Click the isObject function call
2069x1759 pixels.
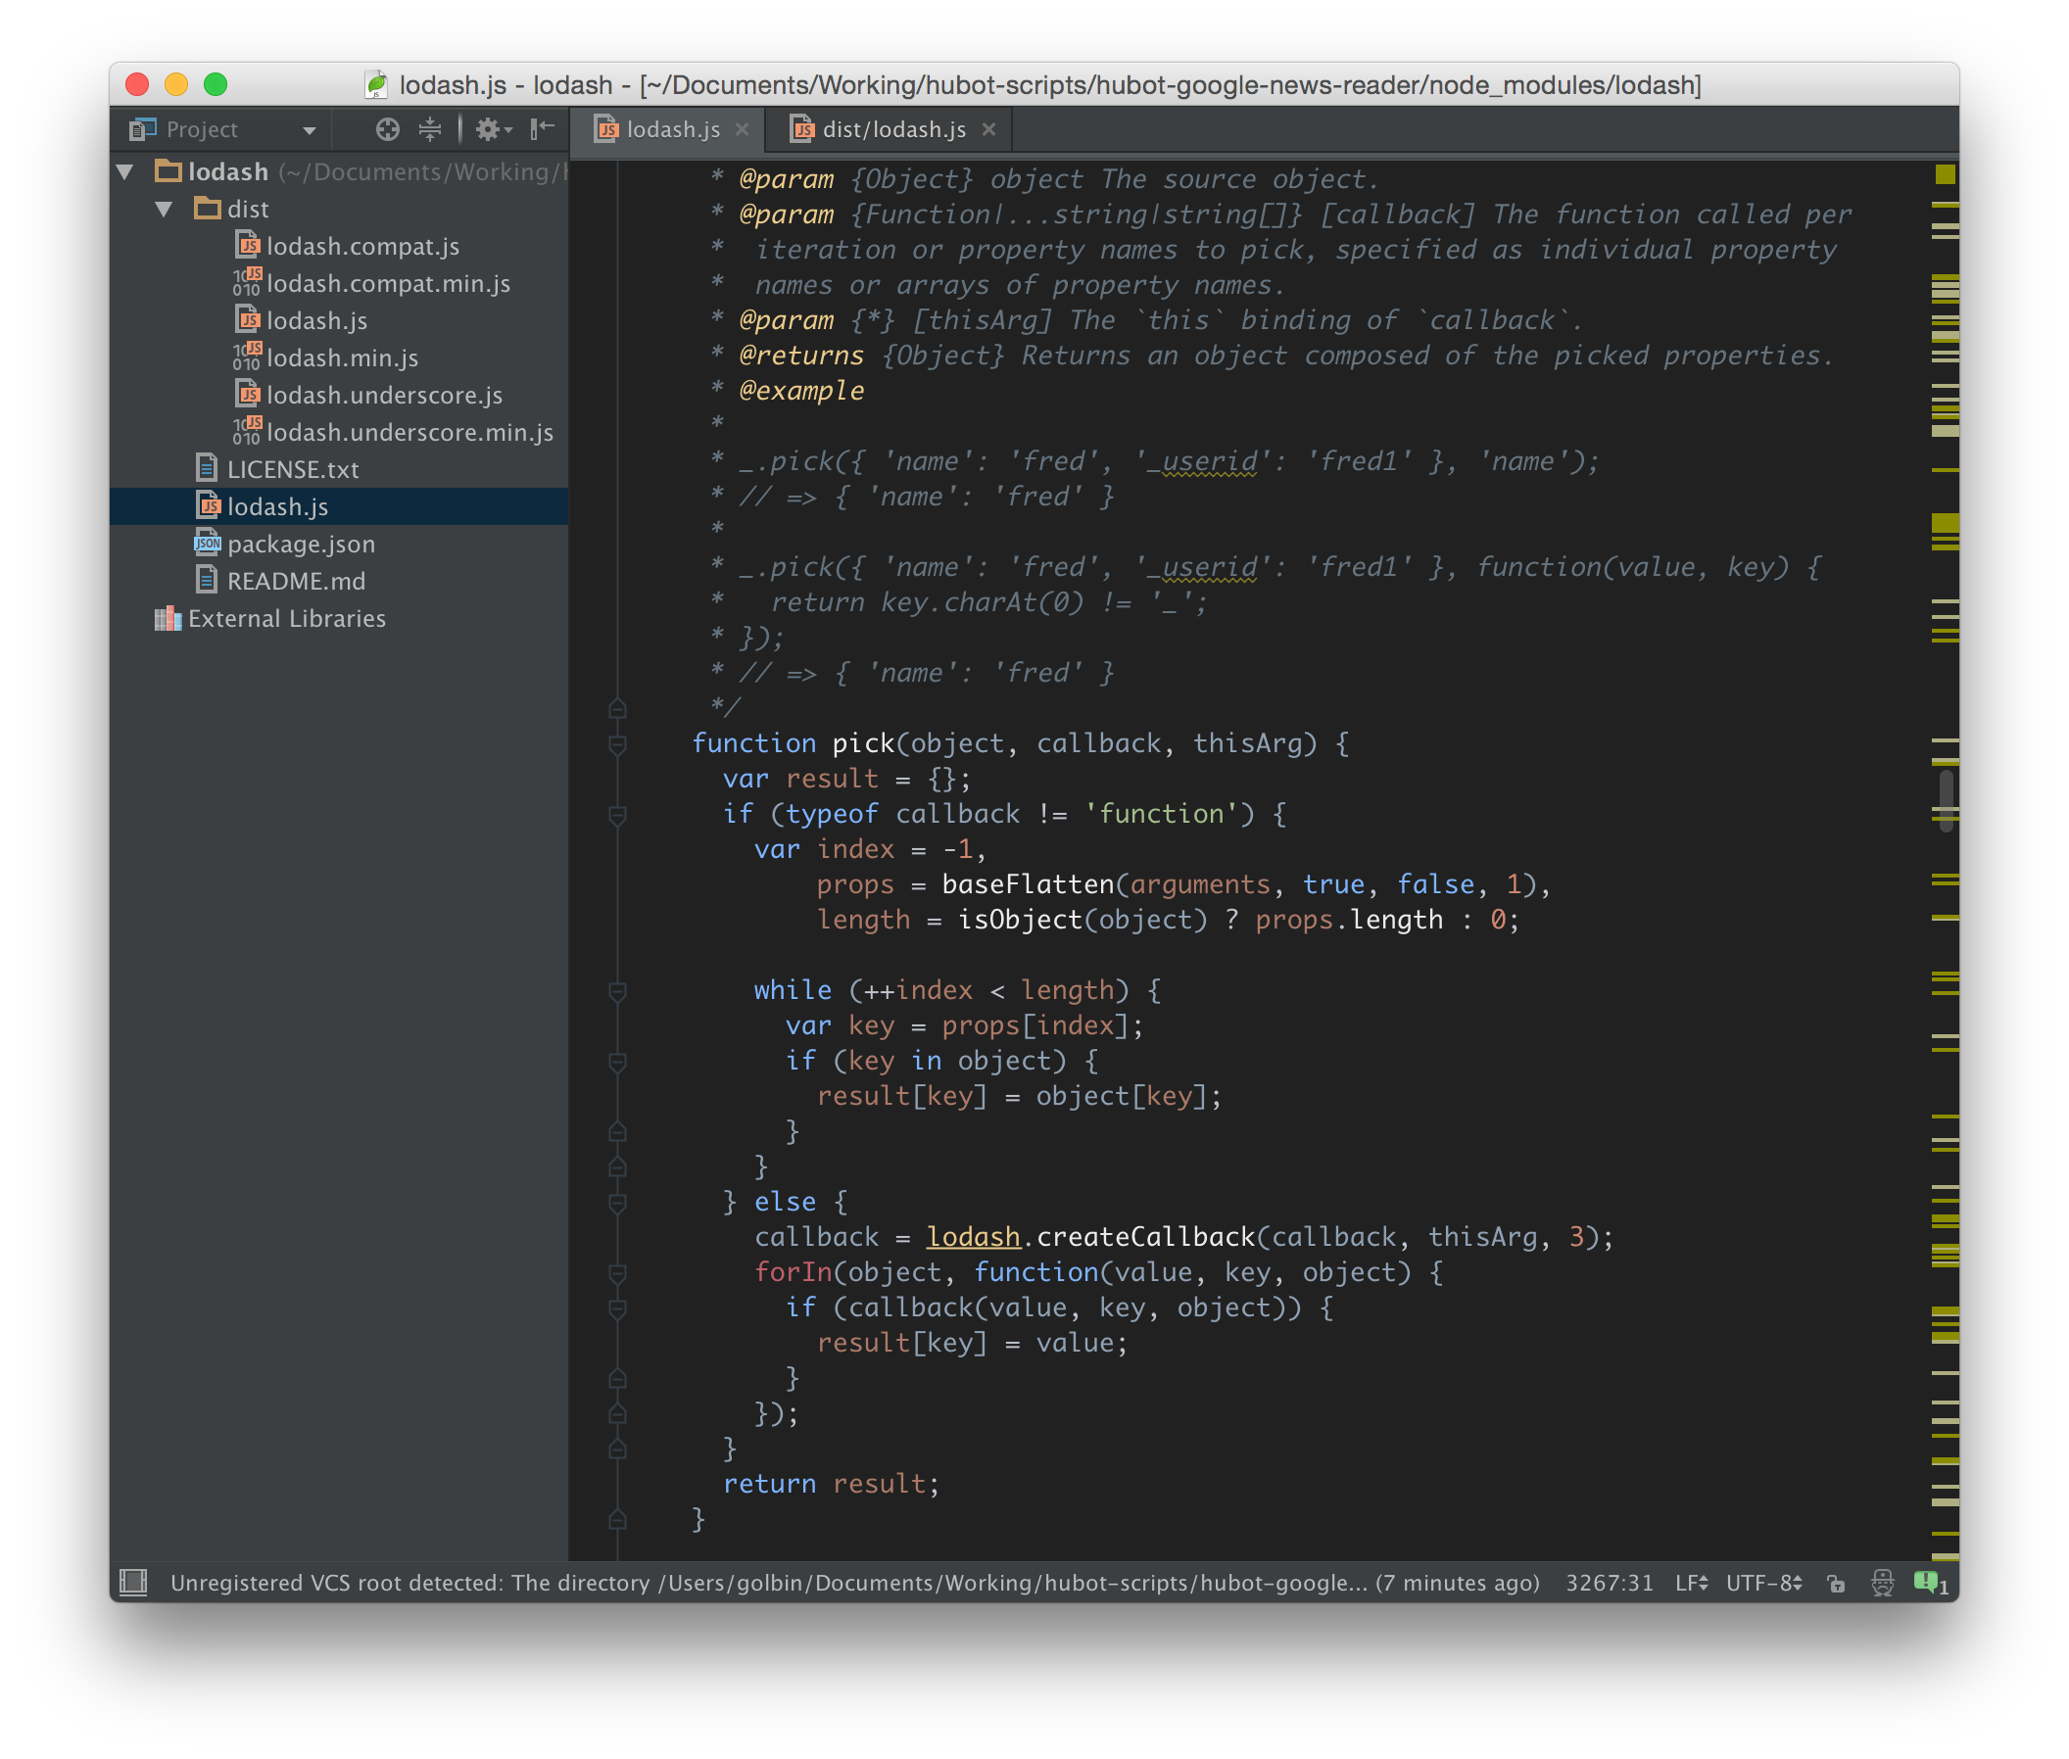click(1021, 921)
